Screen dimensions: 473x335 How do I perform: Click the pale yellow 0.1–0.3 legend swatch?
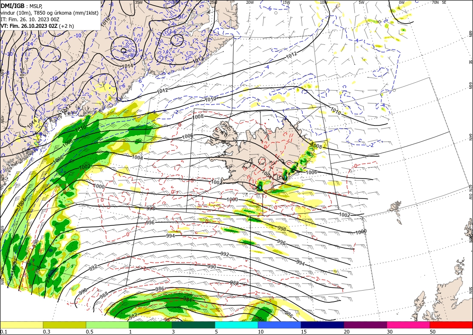21,325
